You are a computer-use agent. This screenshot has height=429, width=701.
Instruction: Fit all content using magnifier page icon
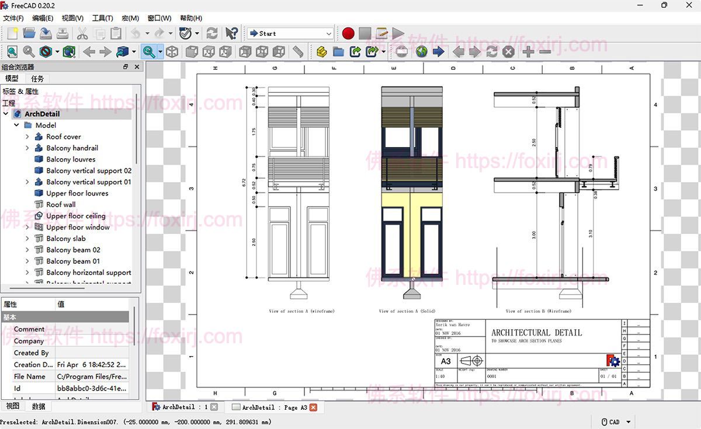click(x=12, y=52)
